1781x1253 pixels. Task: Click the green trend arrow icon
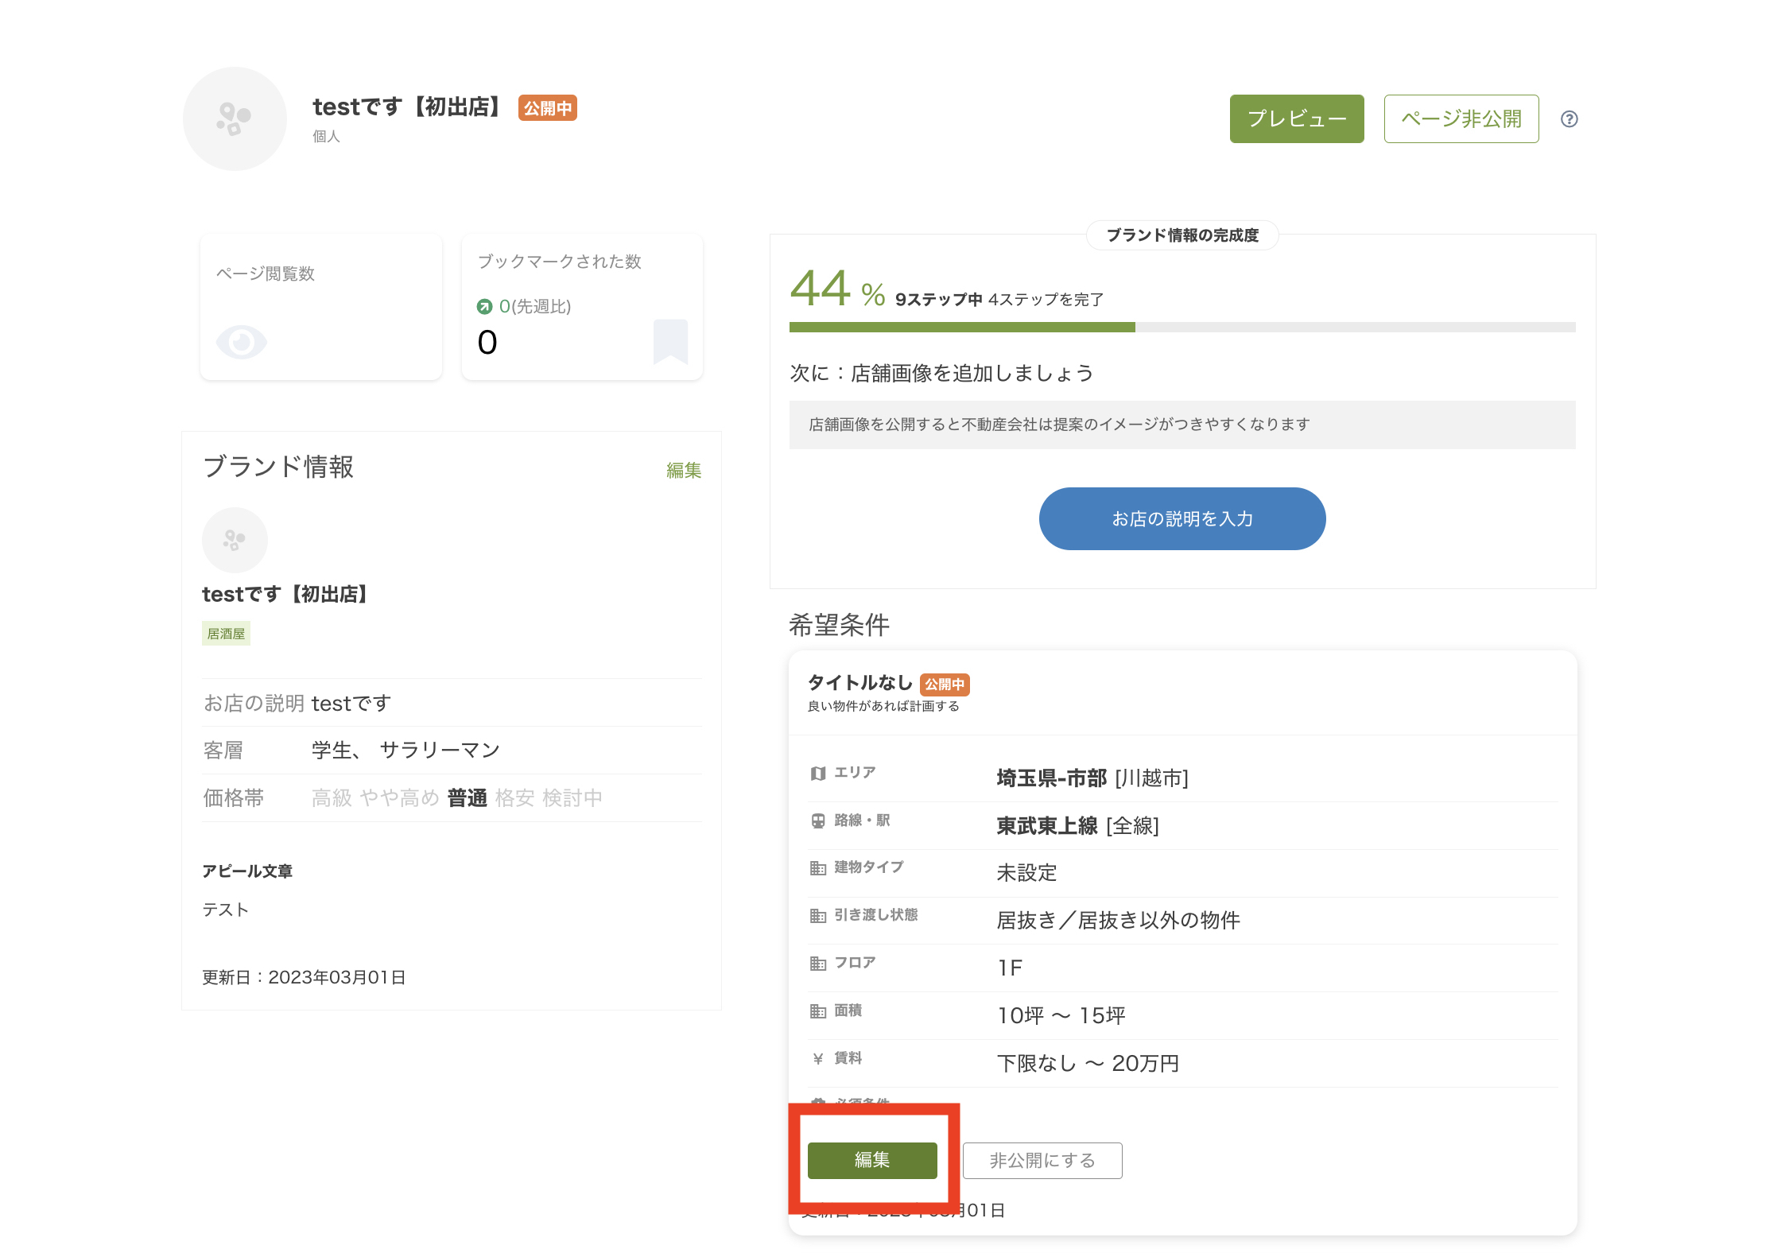click(x=484, y=307)
